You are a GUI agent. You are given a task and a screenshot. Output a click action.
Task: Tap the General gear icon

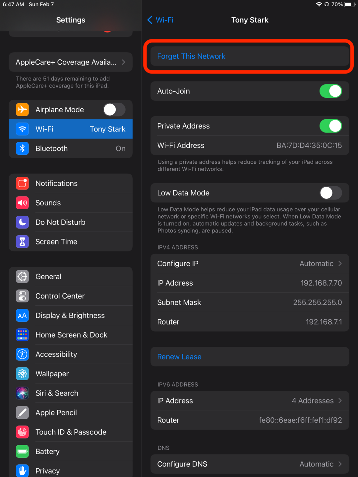click(x=22, y=277)
